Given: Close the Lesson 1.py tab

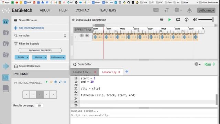Looking at the screenshot, I should 119,72.
